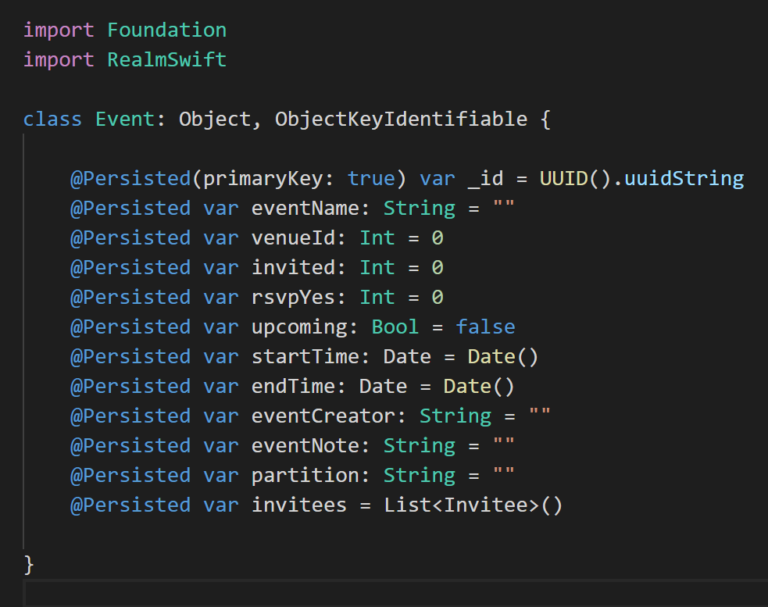
Task: Click the false value literal
Action: point(485,327)
